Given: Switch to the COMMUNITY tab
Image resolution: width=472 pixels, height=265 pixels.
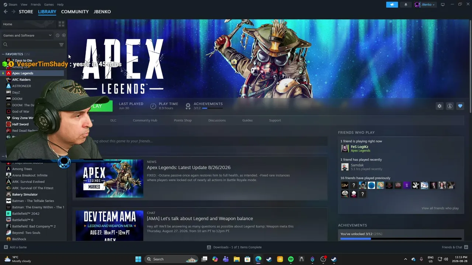Looking at the screenshot, I should (75, 12).
